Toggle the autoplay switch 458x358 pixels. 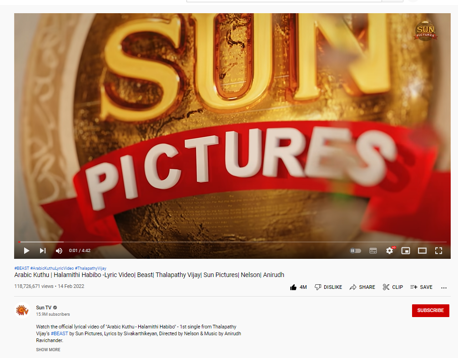pos(355,251)
